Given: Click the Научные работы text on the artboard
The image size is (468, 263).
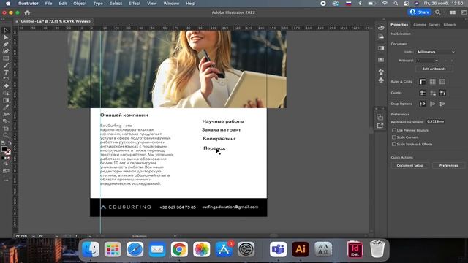Looking at the screenshot, I should click(x=223, y=121).
